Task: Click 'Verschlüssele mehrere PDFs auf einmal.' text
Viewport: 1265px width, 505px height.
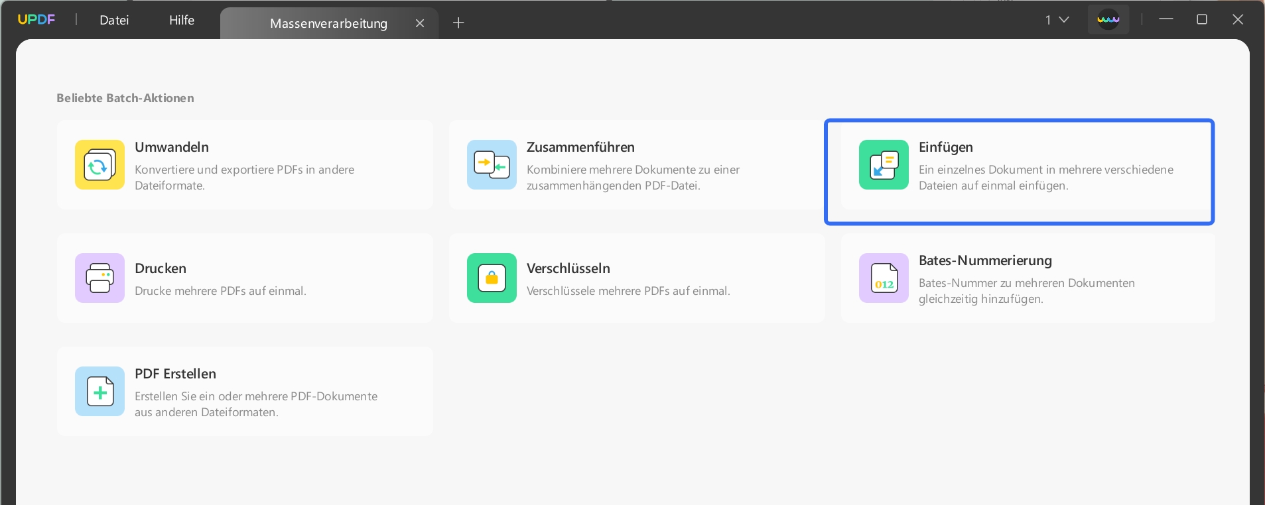Action: click(628, 291)
